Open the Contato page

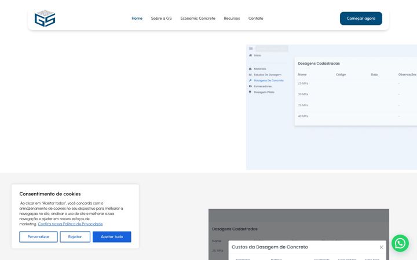pos(256,18)
